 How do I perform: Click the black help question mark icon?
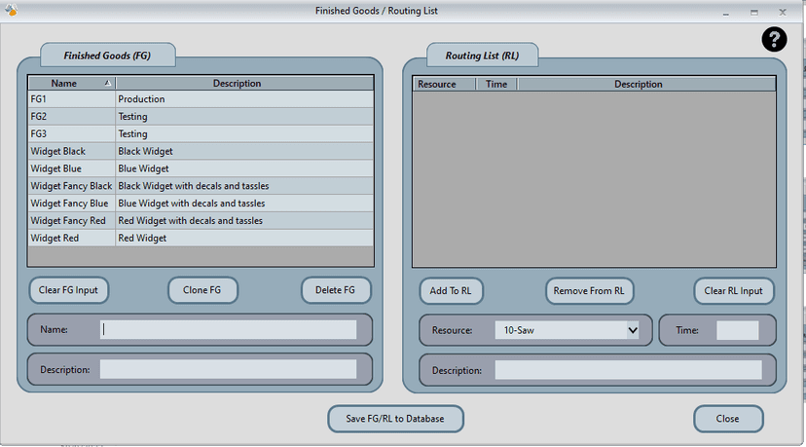tap(774, 39)
